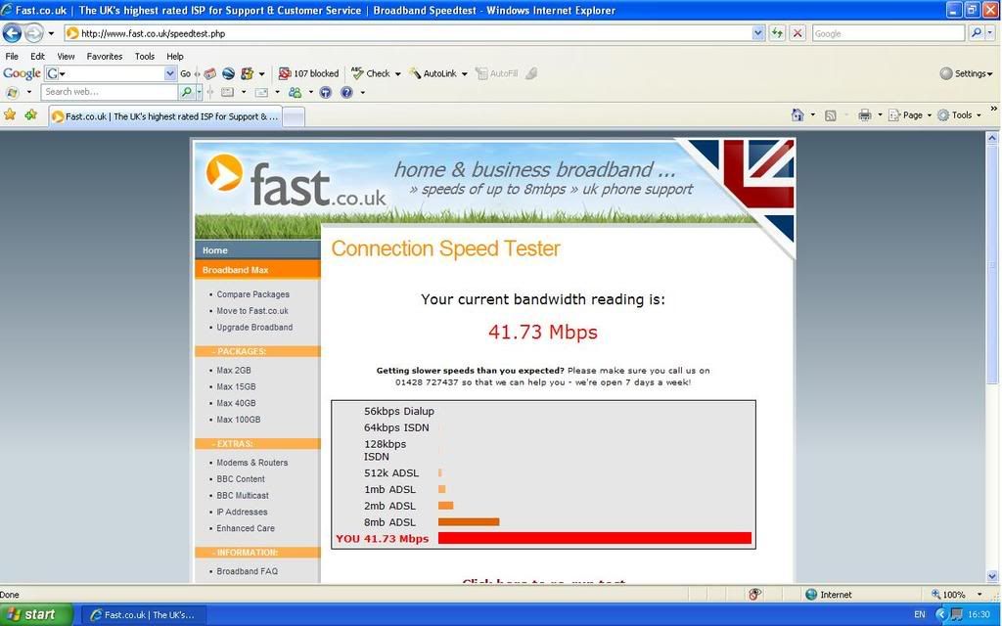Open the Google toolbar Settings dropdown
The height and width of the screenshot is (626, 1002).
coord(966,73)
